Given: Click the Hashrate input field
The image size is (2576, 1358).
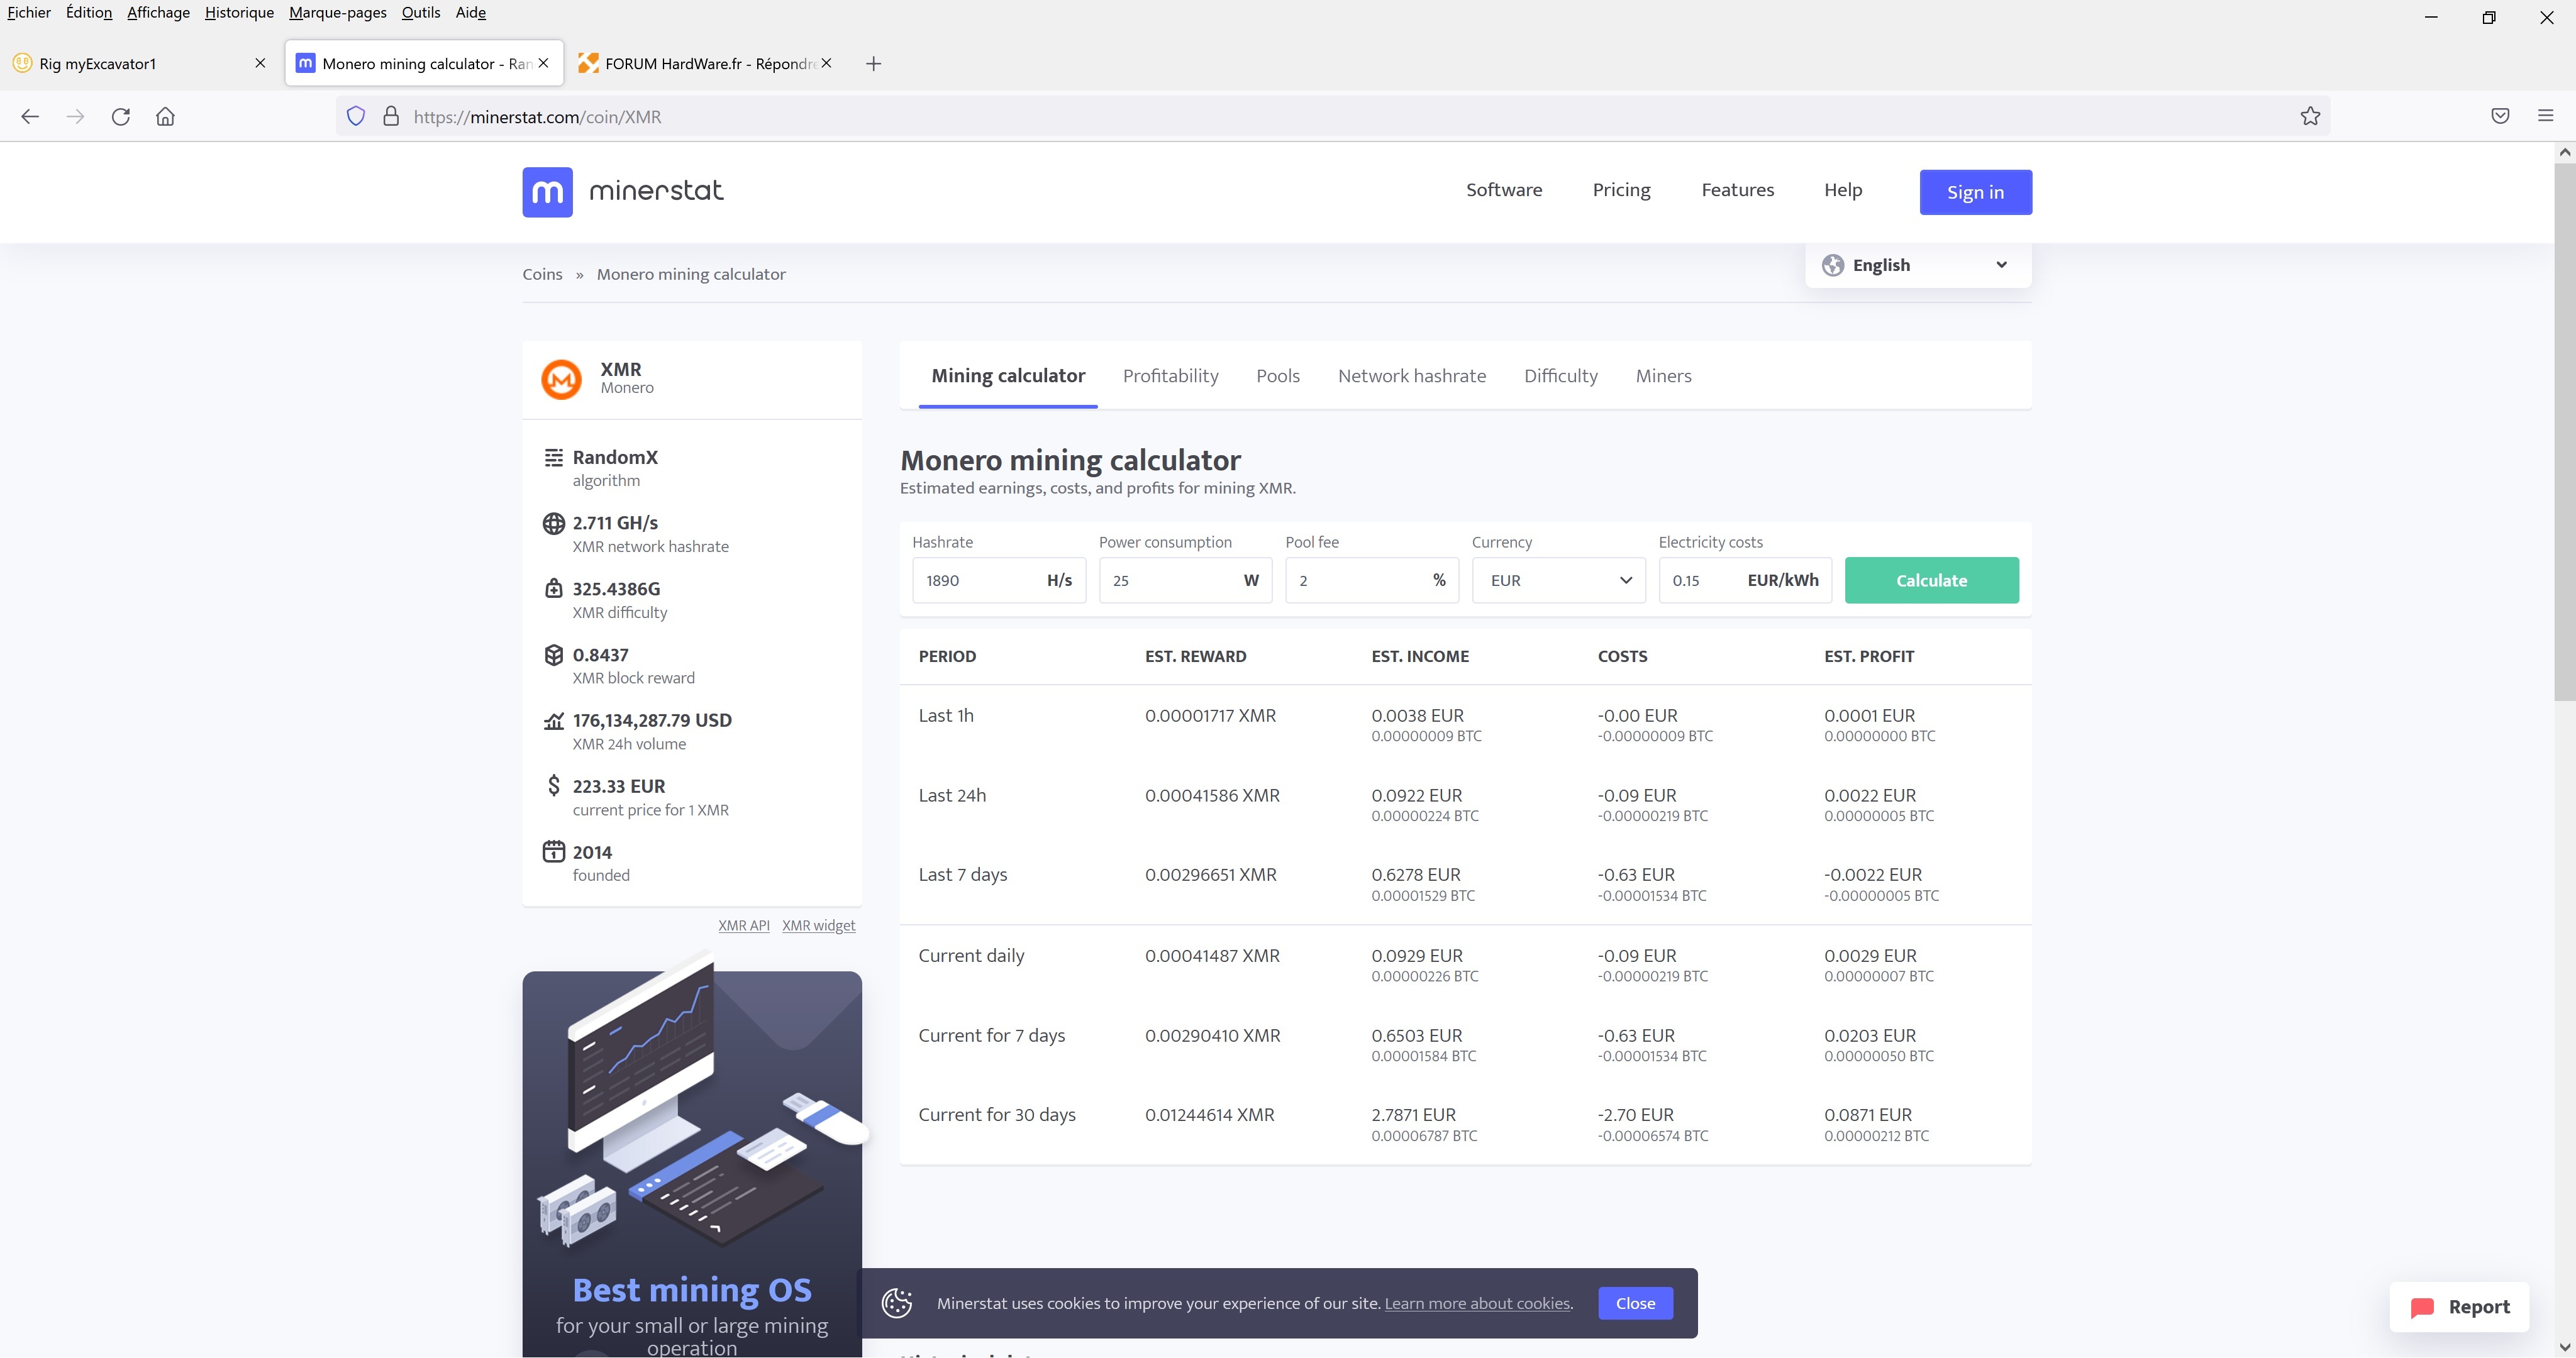Looking at the screenshot, I should 999,580.
